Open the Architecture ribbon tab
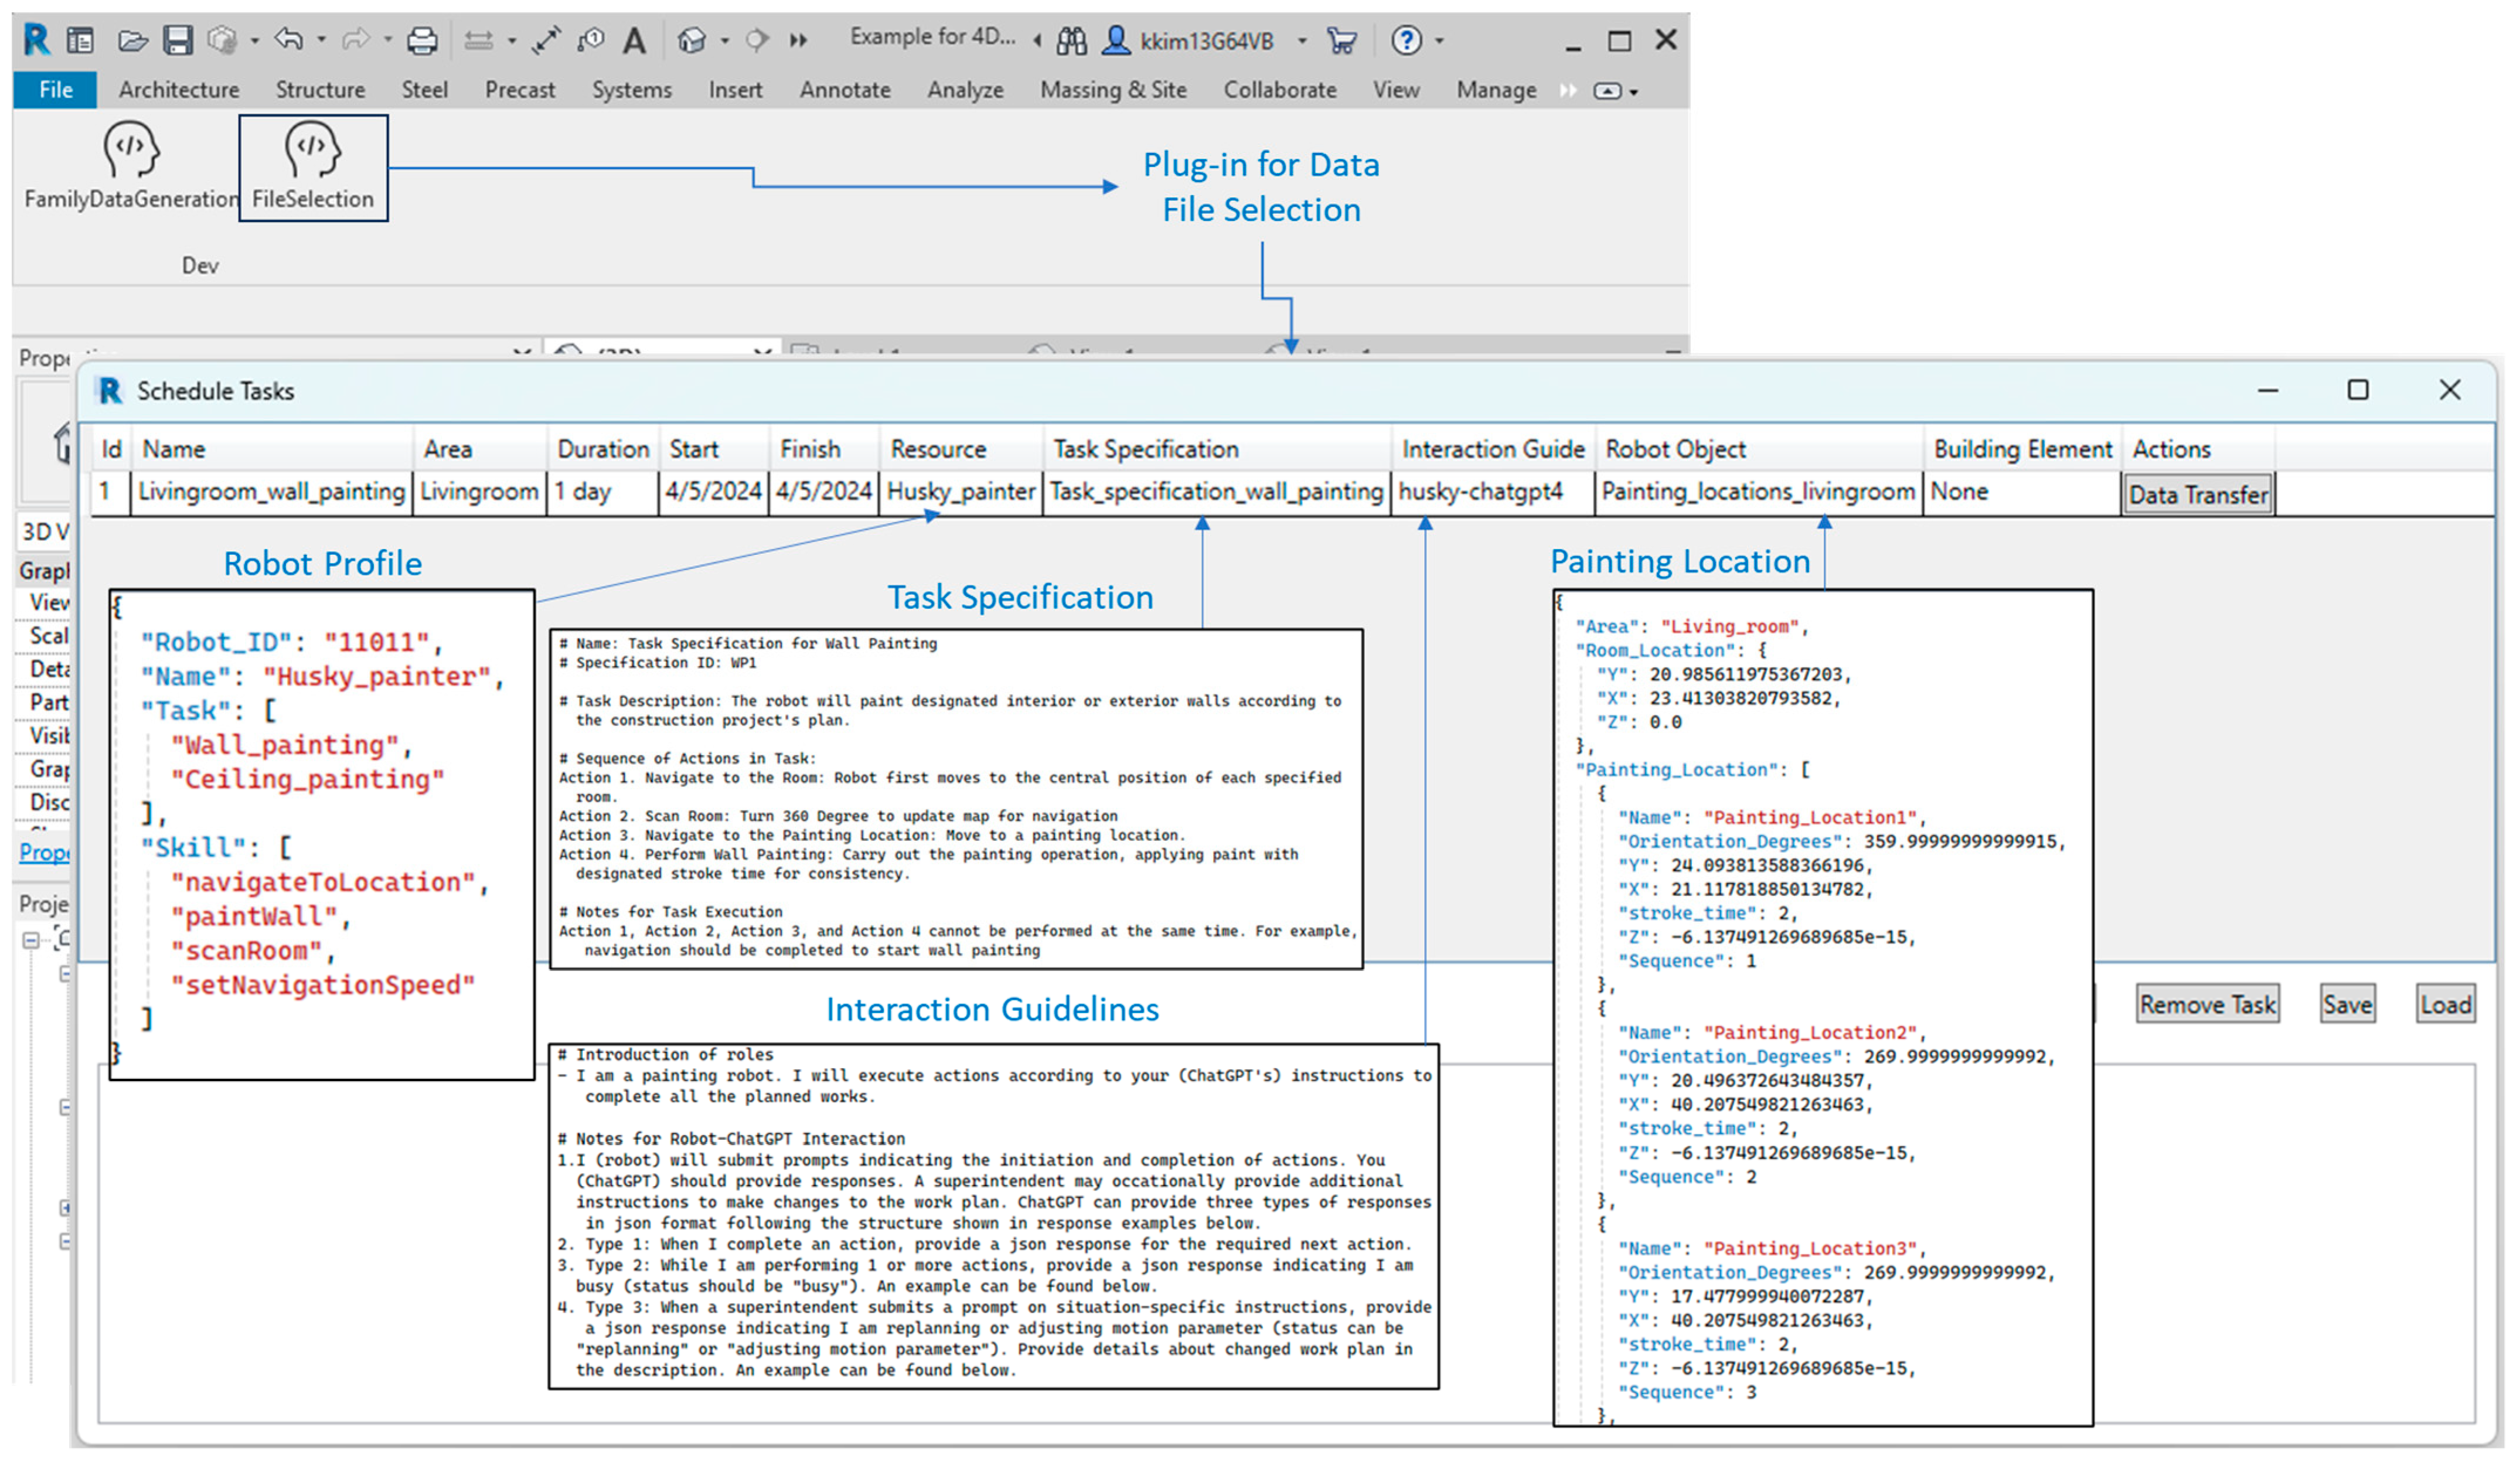This screenshot has height=1465, width=2520. [179, 90]
